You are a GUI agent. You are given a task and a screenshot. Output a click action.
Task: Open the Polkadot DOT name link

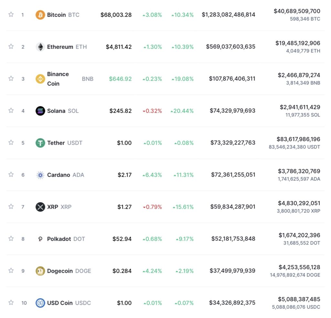[x=66, y=239]
